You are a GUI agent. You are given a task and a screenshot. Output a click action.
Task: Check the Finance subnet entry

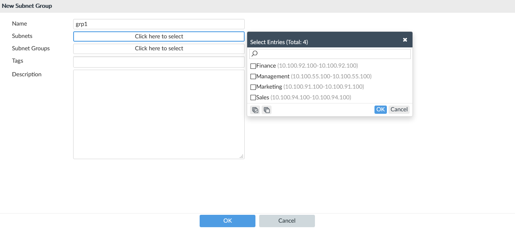coord(253,66)
